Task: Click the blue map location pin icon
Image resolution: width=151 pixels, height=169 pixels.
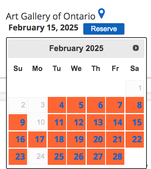Action: pos(101,13)
